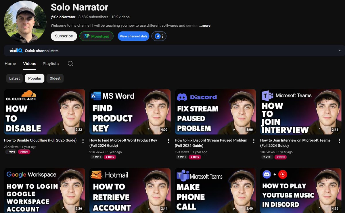Click 3 VPH badge under Word video
Image resolution: width=345 pixels, height=213 pixels.
click(96, 157)
